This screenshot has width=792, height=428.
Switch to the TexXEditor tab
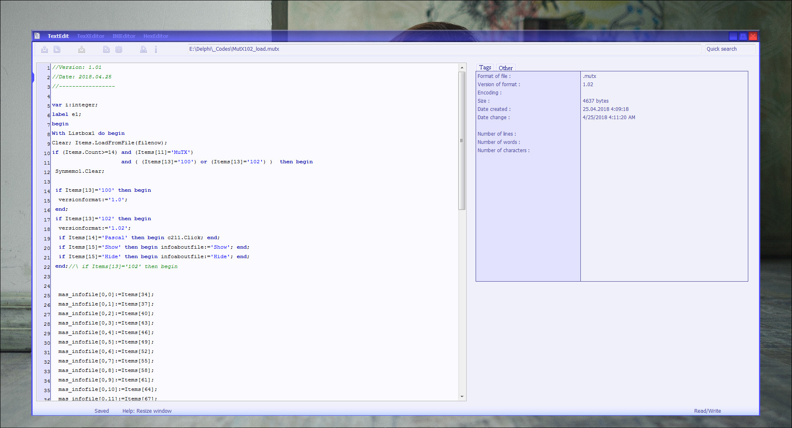click(91, 36)
